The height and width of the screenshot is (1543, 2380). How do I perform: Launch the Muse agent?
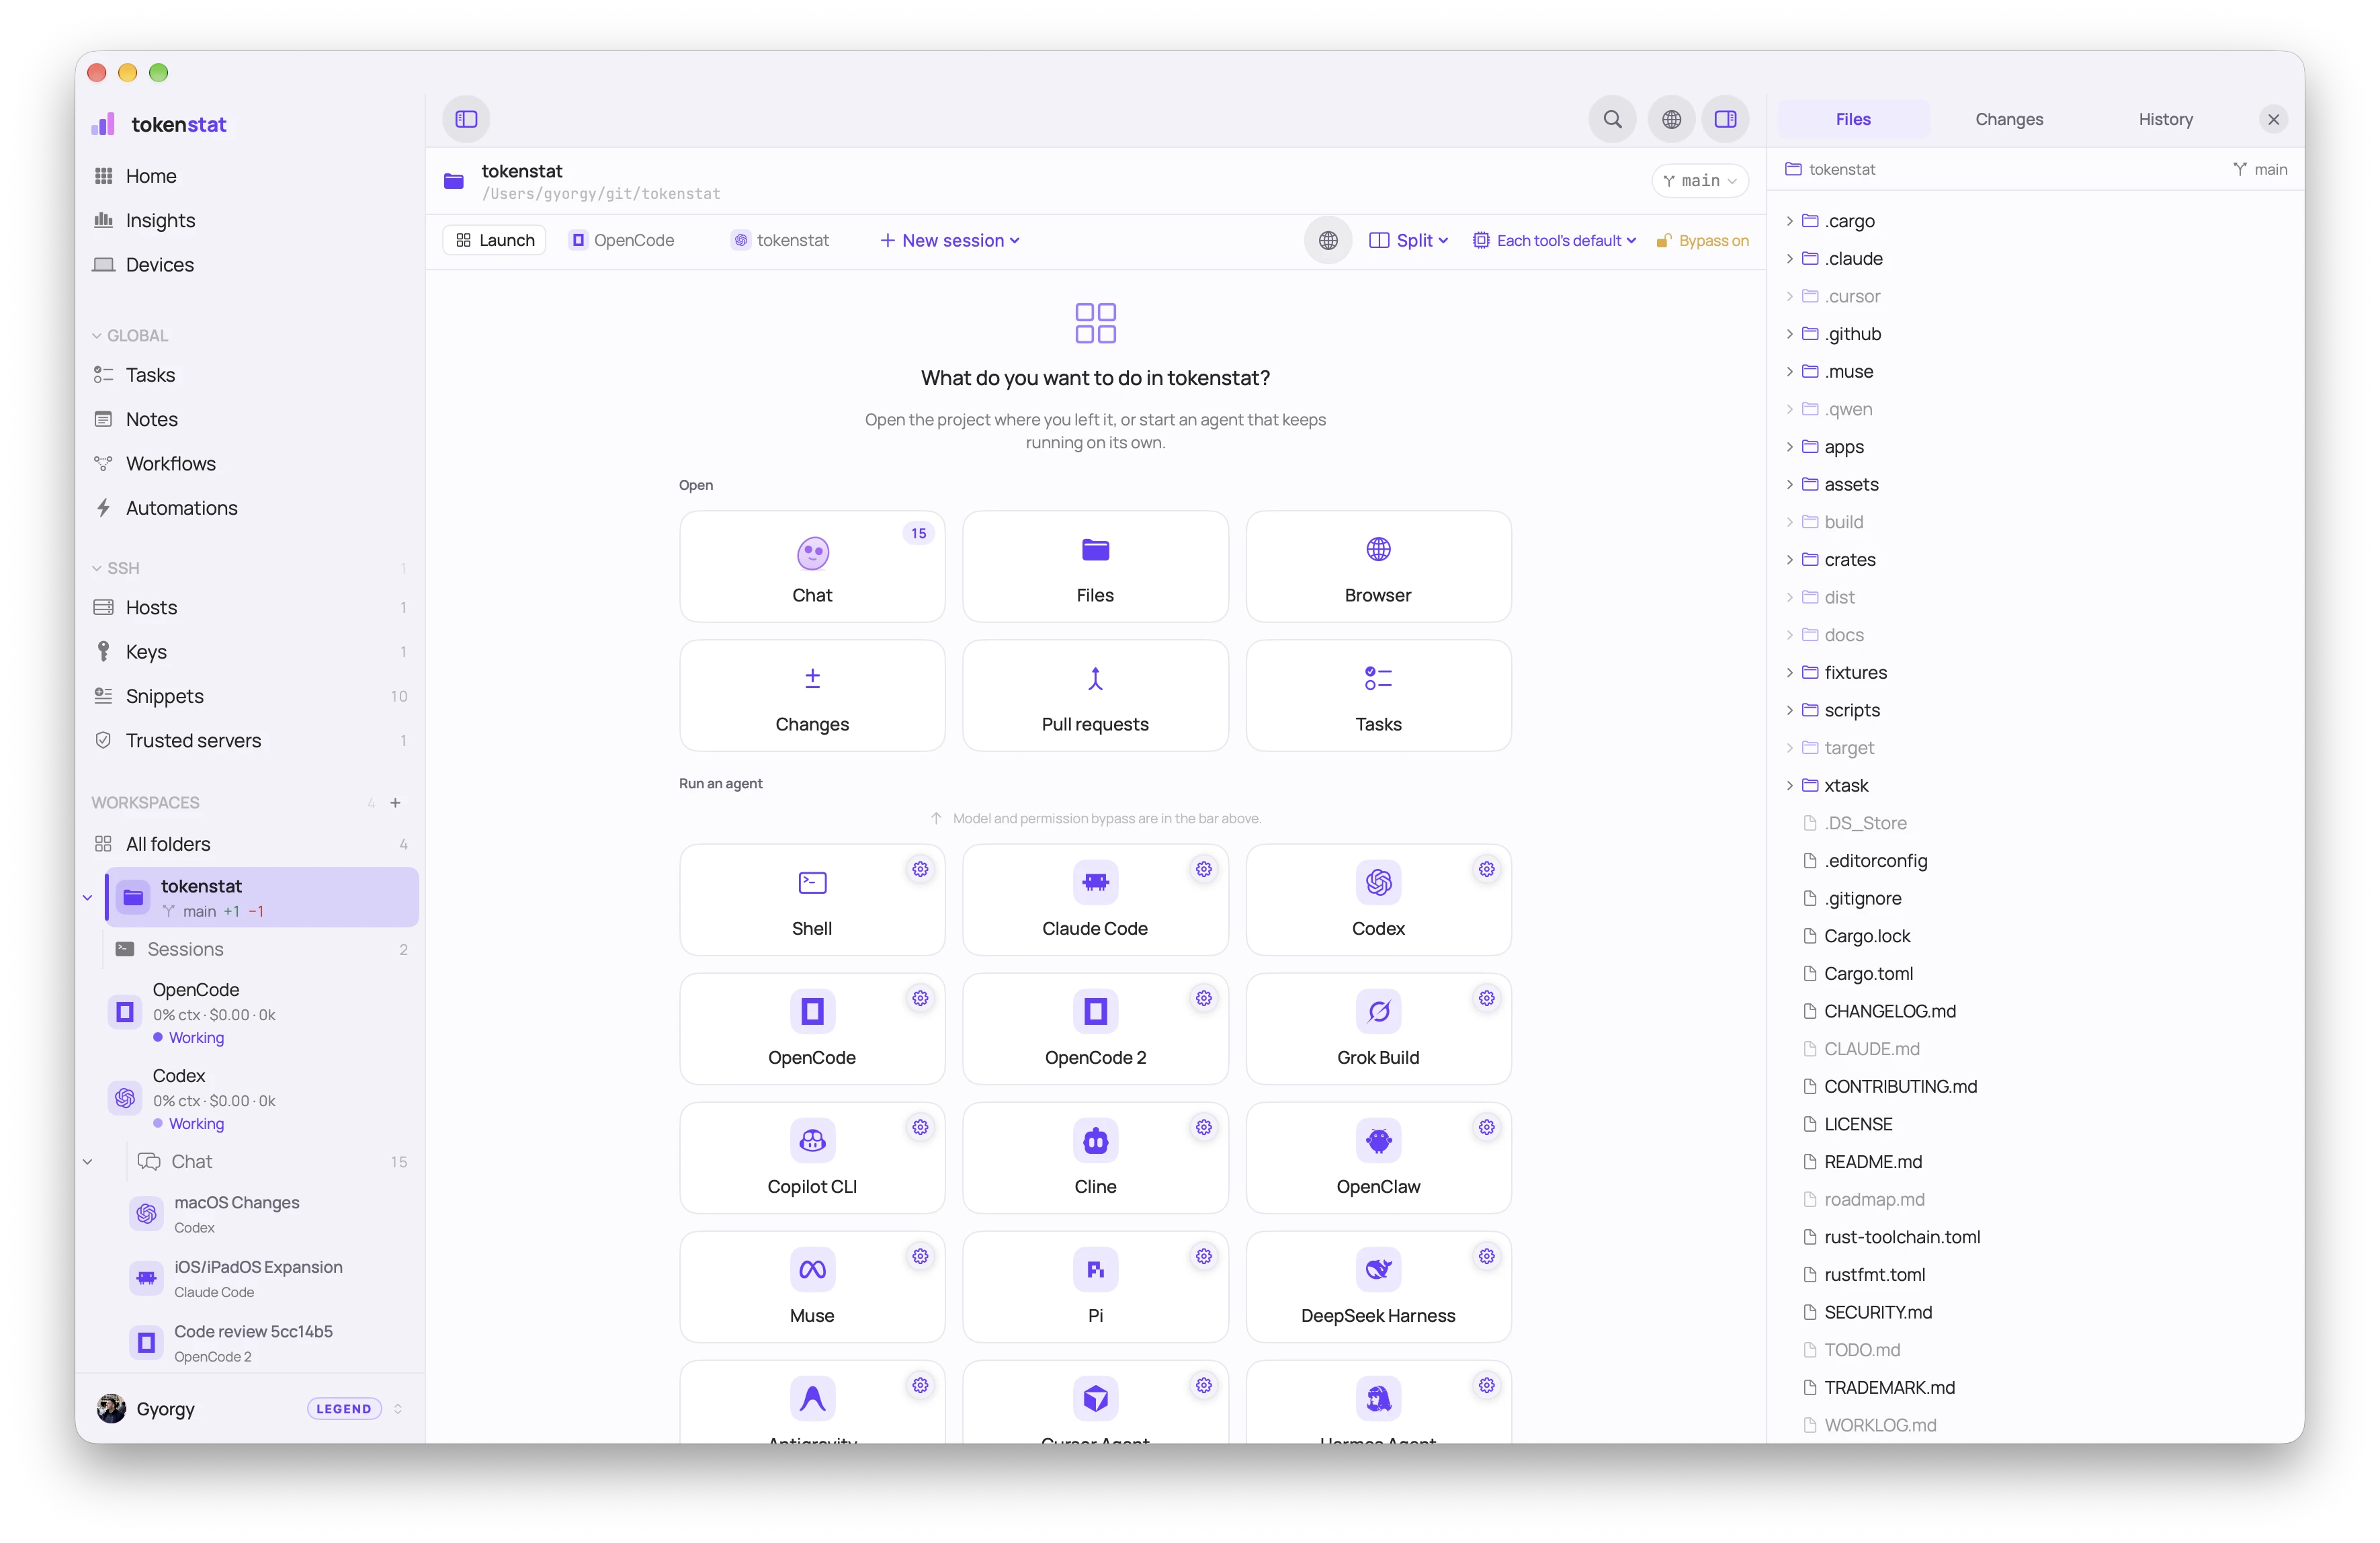[812, 1287]
